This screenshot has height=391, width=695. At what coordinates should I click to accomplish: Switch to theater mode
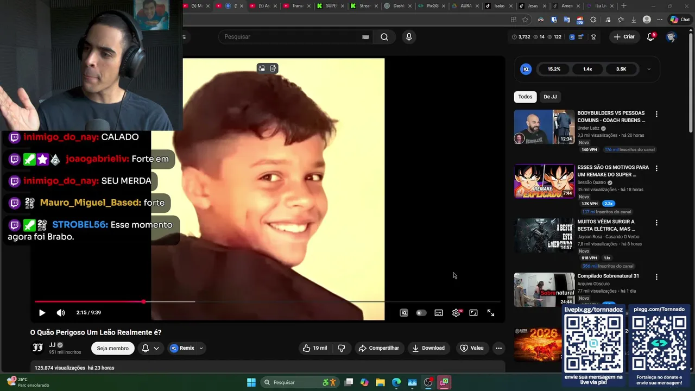tap(473, 313)
